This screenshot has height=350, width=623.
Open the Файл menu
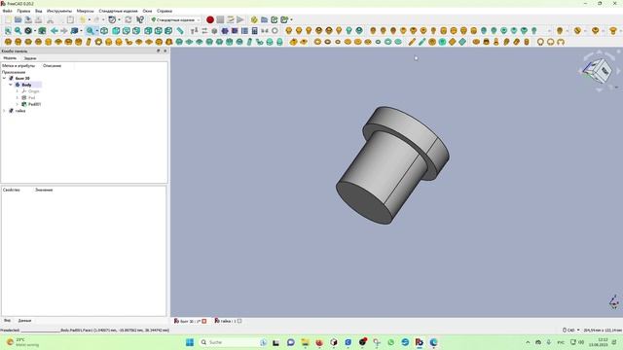tap(7, 11)
